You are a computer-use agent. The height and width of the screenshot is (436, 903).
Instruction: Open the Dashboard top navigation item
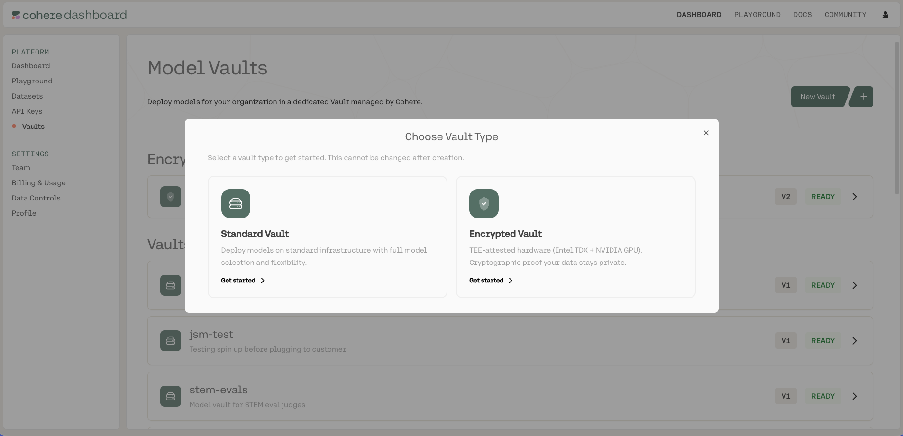coord(699,15)
